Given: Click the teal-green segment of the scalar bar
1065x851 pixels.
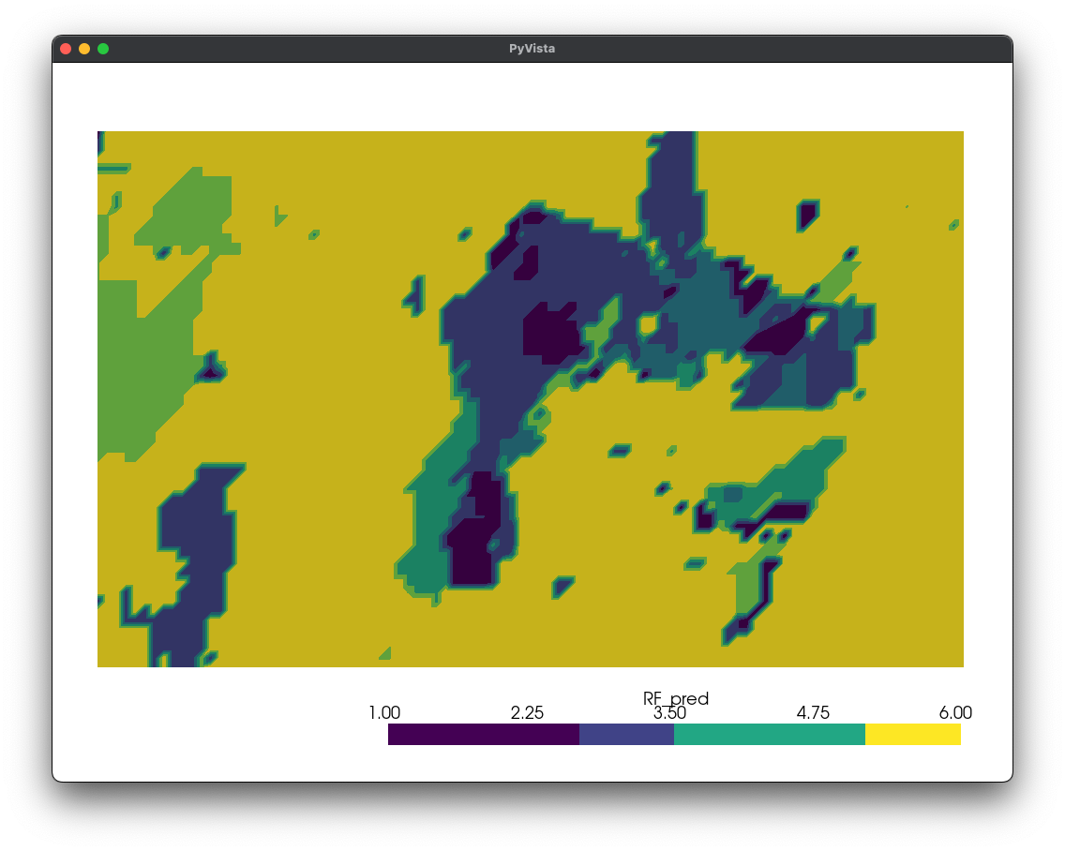Looking at the screenshot, I should (769, 735).
